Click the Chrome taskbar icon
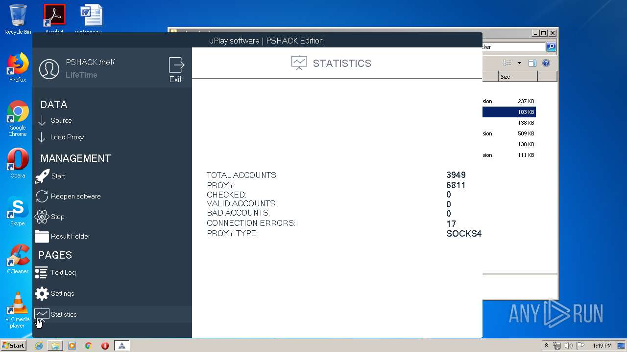 click(x=89, y=346)
